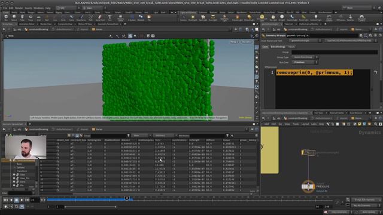
Task: Select the Metaball shelf tool
Action: click(x=141, y=17)
